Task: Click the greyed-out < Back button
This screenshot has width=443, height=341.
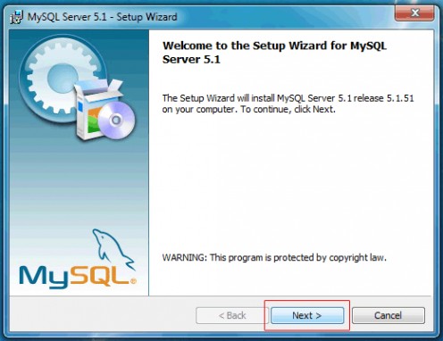Action: pos(232,315)
